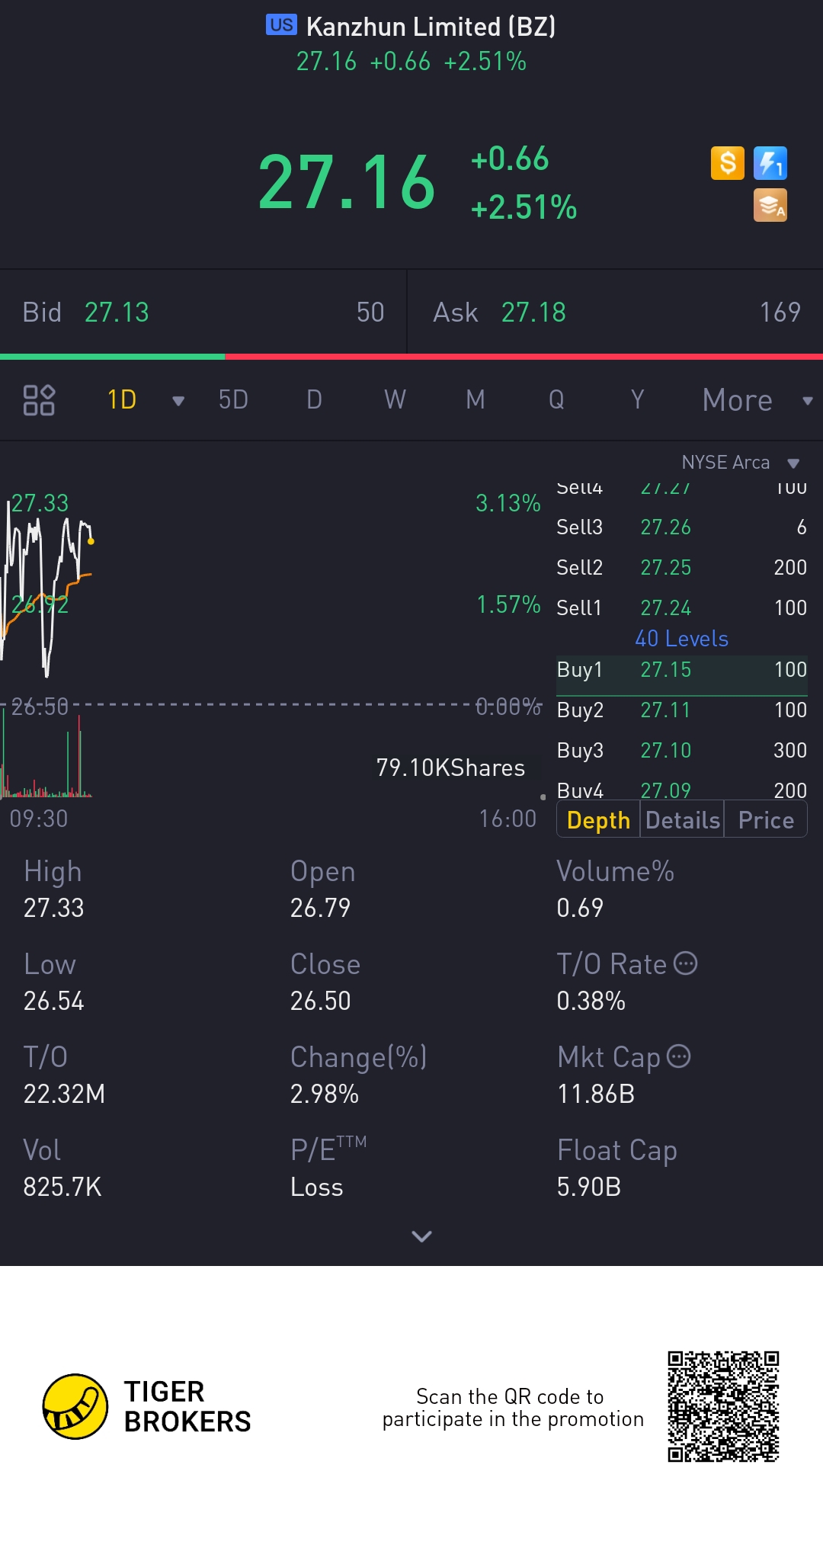
Task: Switch to the Q quarterly chart tab
Action: click(556, 399)
